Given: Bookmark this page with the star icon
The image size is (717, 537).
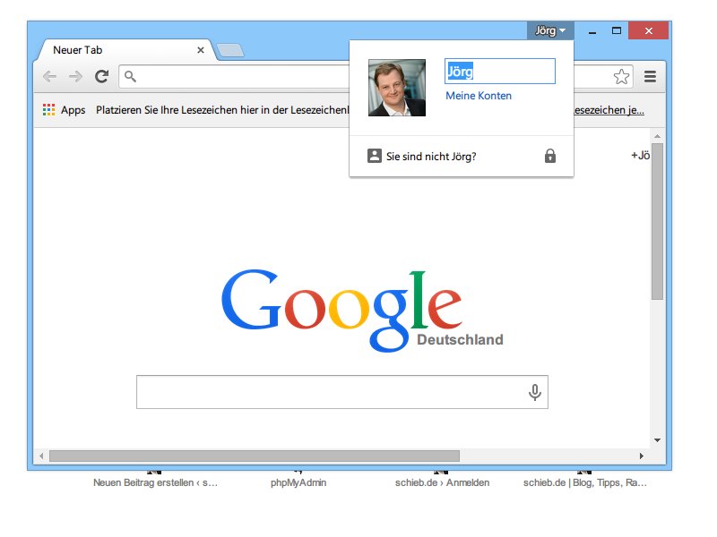Looking at the screenshot, I should [621, 77].
